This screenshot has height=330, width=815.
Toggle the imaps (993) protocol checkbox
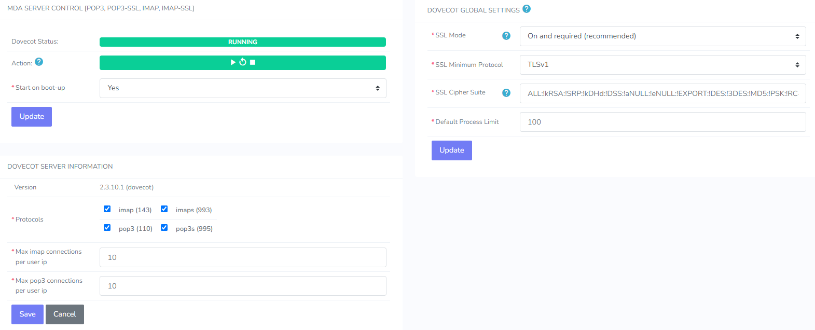(164, 209)
